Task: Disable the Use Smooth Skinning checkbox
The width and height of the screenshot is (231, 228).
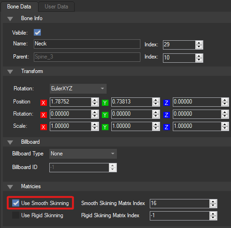Action: tap(15, 203)
